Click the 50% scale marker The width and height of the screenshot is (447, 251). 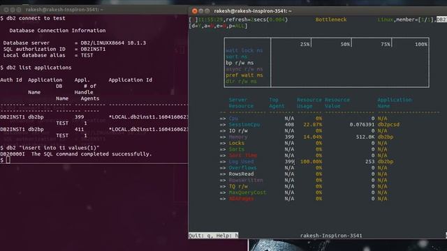(345, 45)
